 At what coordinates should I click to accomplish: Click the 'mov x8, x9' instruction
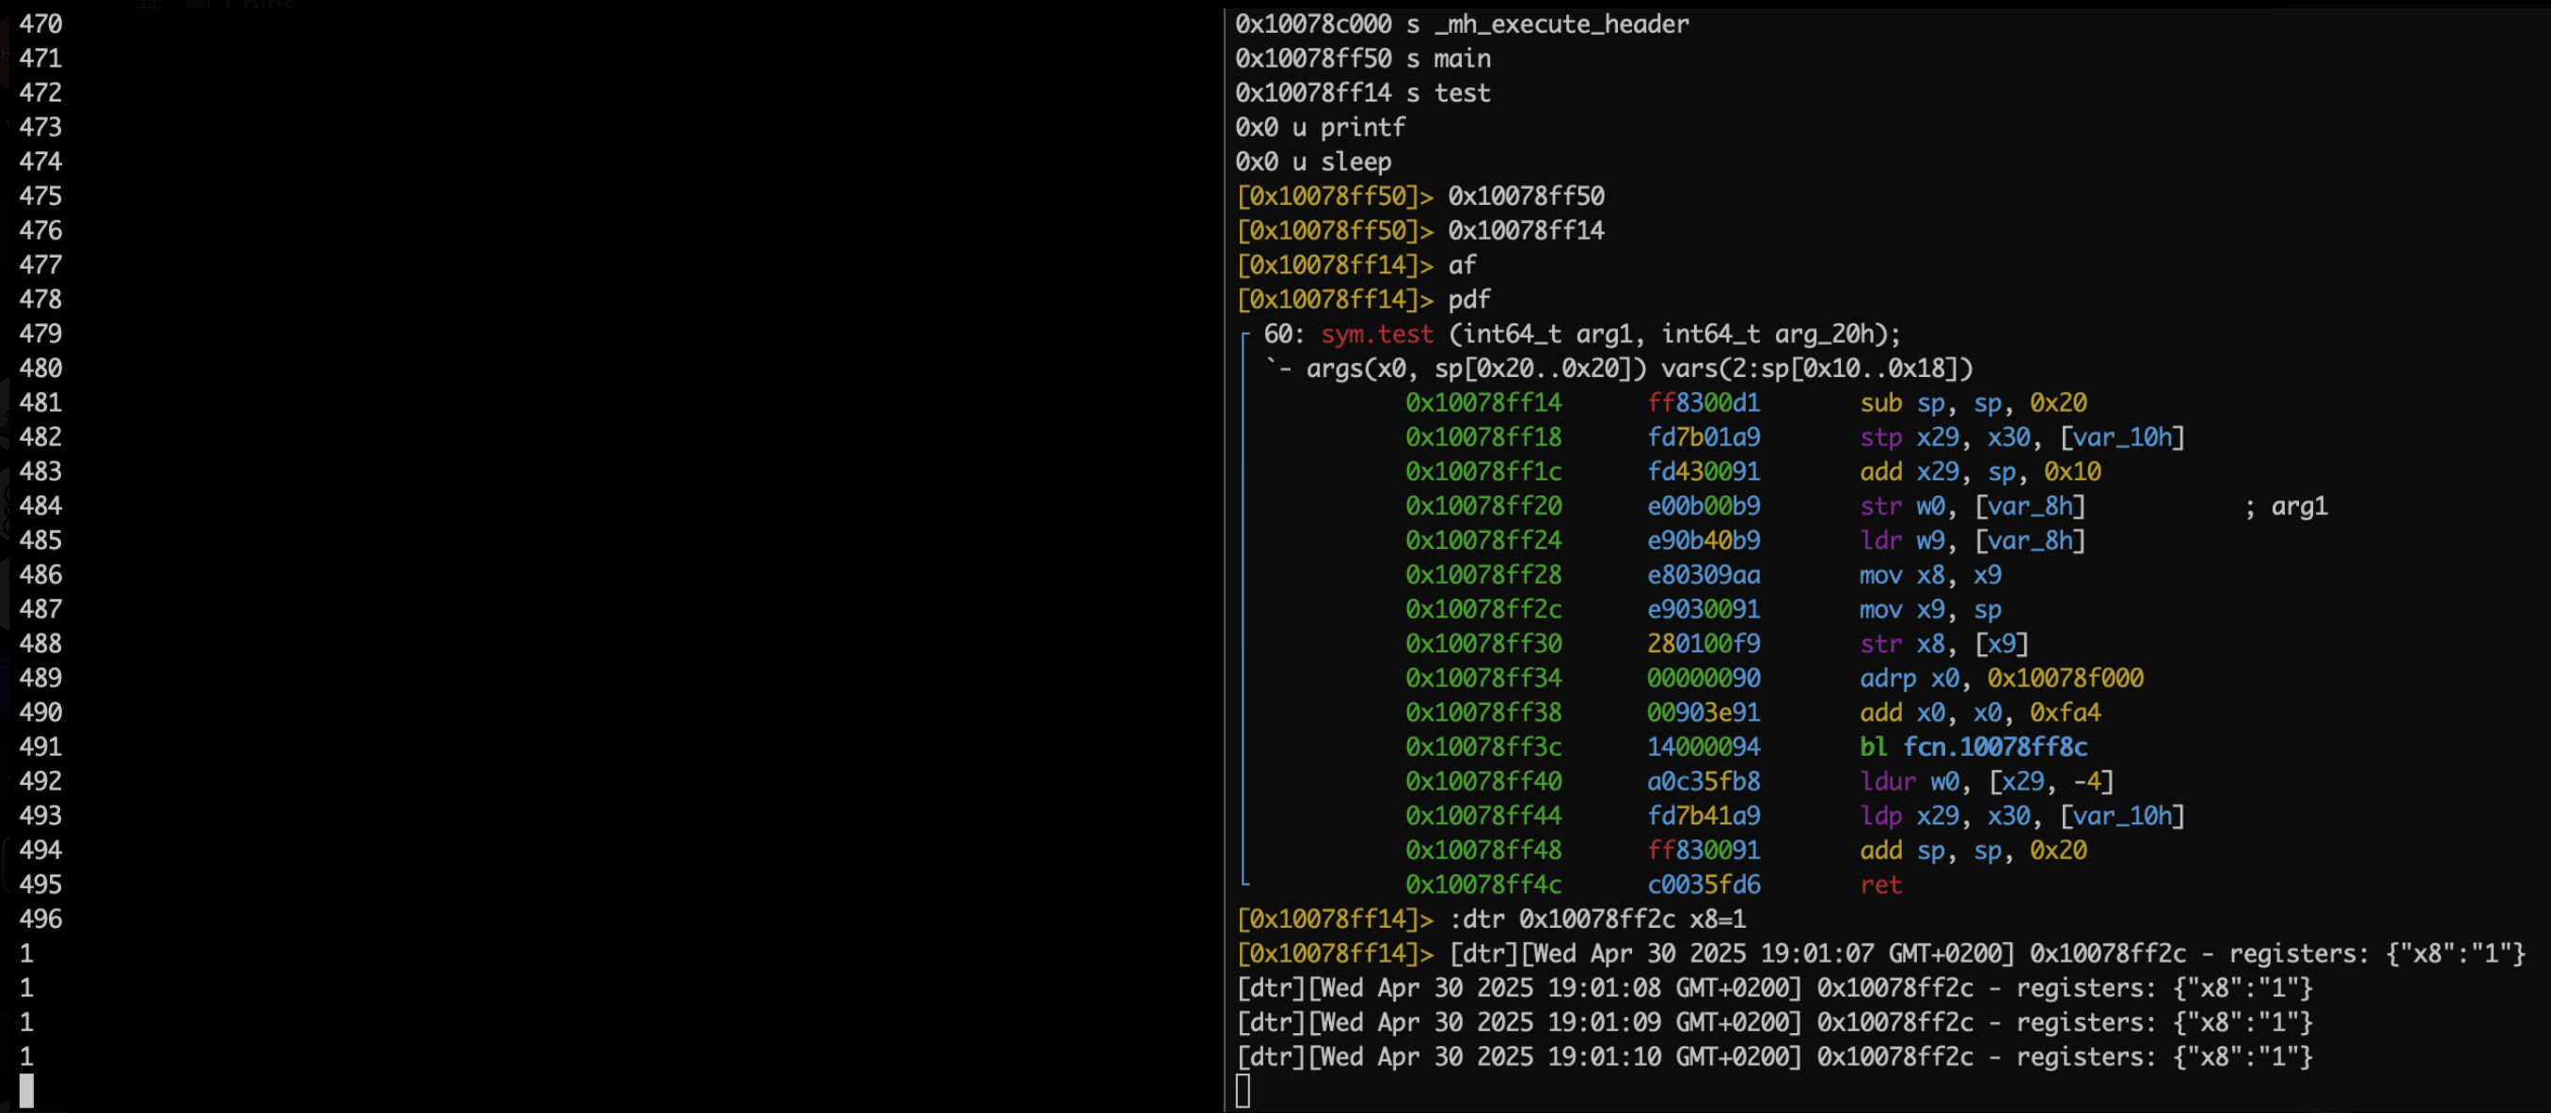coord(1930,574)
